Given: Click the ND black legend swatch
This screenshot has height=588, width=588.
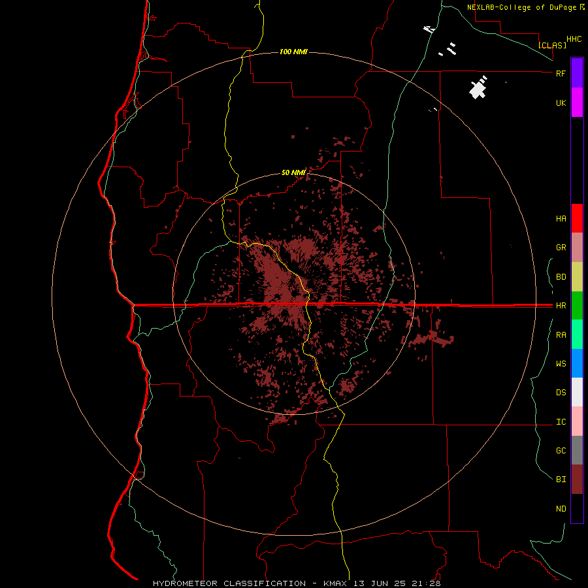Looking at the screenshot, I should (577, 508).
